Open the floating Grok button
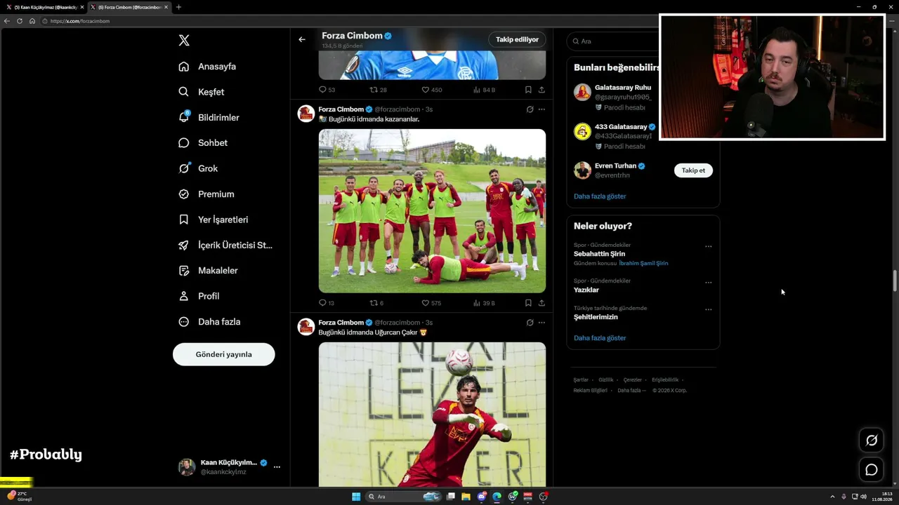The image size is (899, 505). 872,440
